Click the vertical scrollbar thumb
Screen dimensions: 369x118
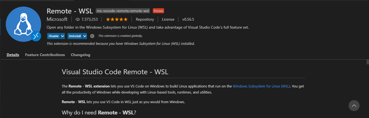click(368, 62)
